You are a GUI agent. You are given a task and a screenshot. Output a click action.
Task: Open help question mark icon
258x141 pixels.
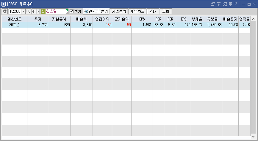tap(236, 4)
